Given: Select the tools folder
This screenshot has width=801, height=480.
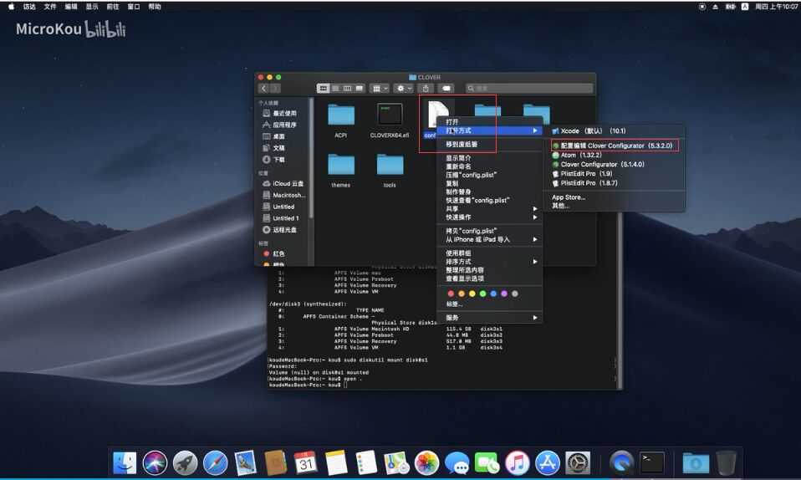Looking at the screenshot, I should tap(390, 171).
